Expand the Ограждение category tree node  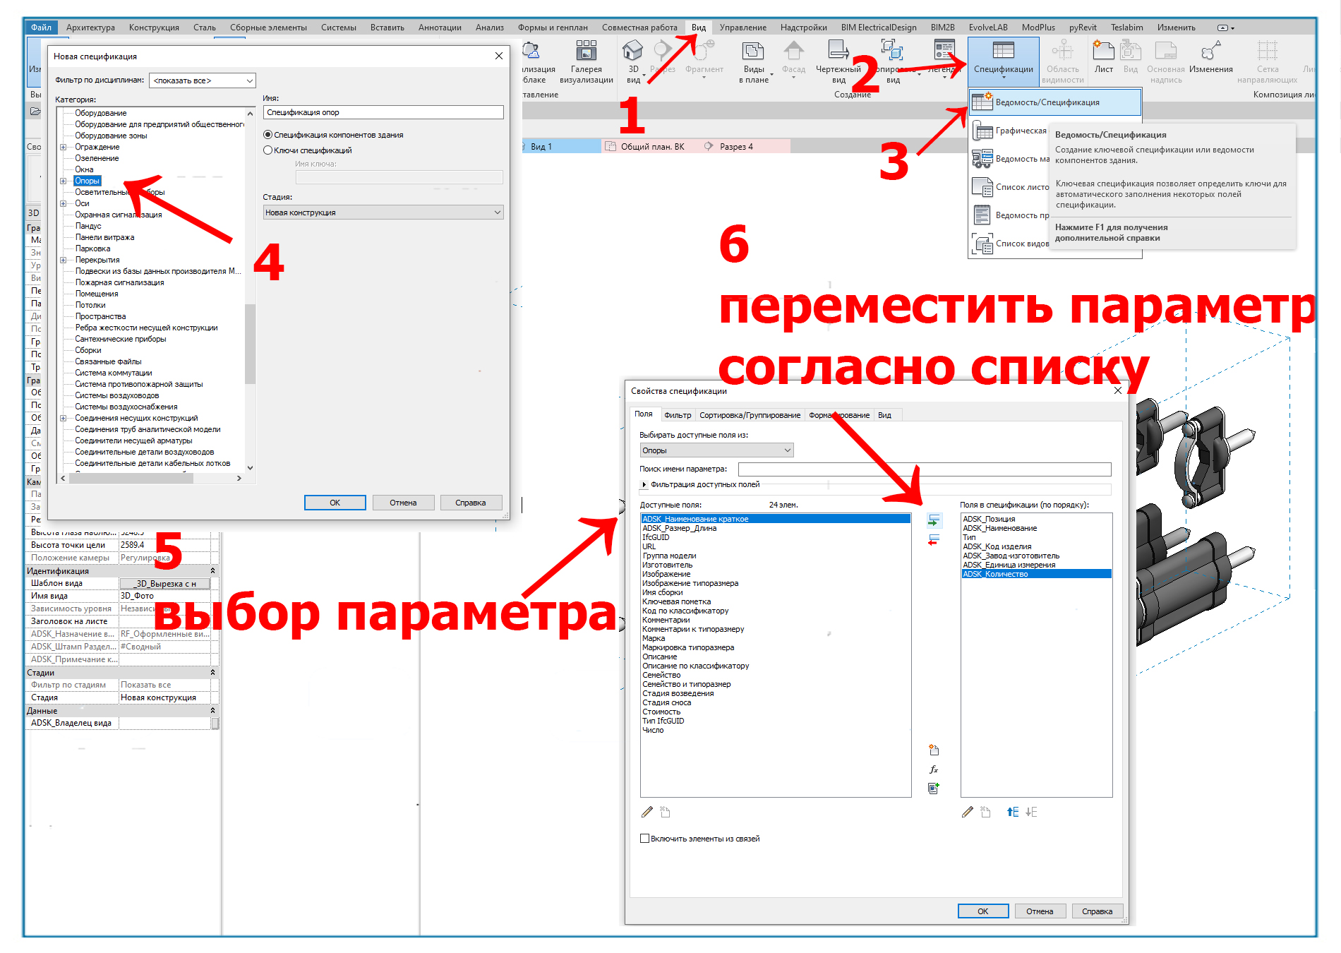click(63, 148)
